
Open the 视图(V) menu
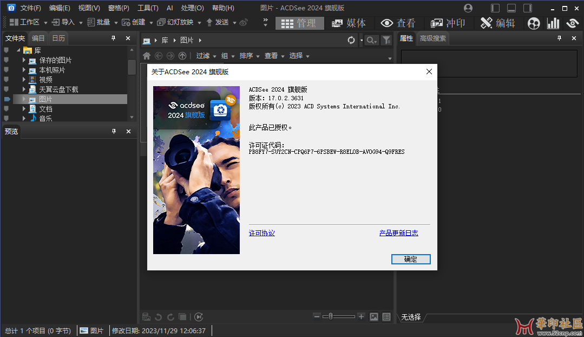(89, 8)
